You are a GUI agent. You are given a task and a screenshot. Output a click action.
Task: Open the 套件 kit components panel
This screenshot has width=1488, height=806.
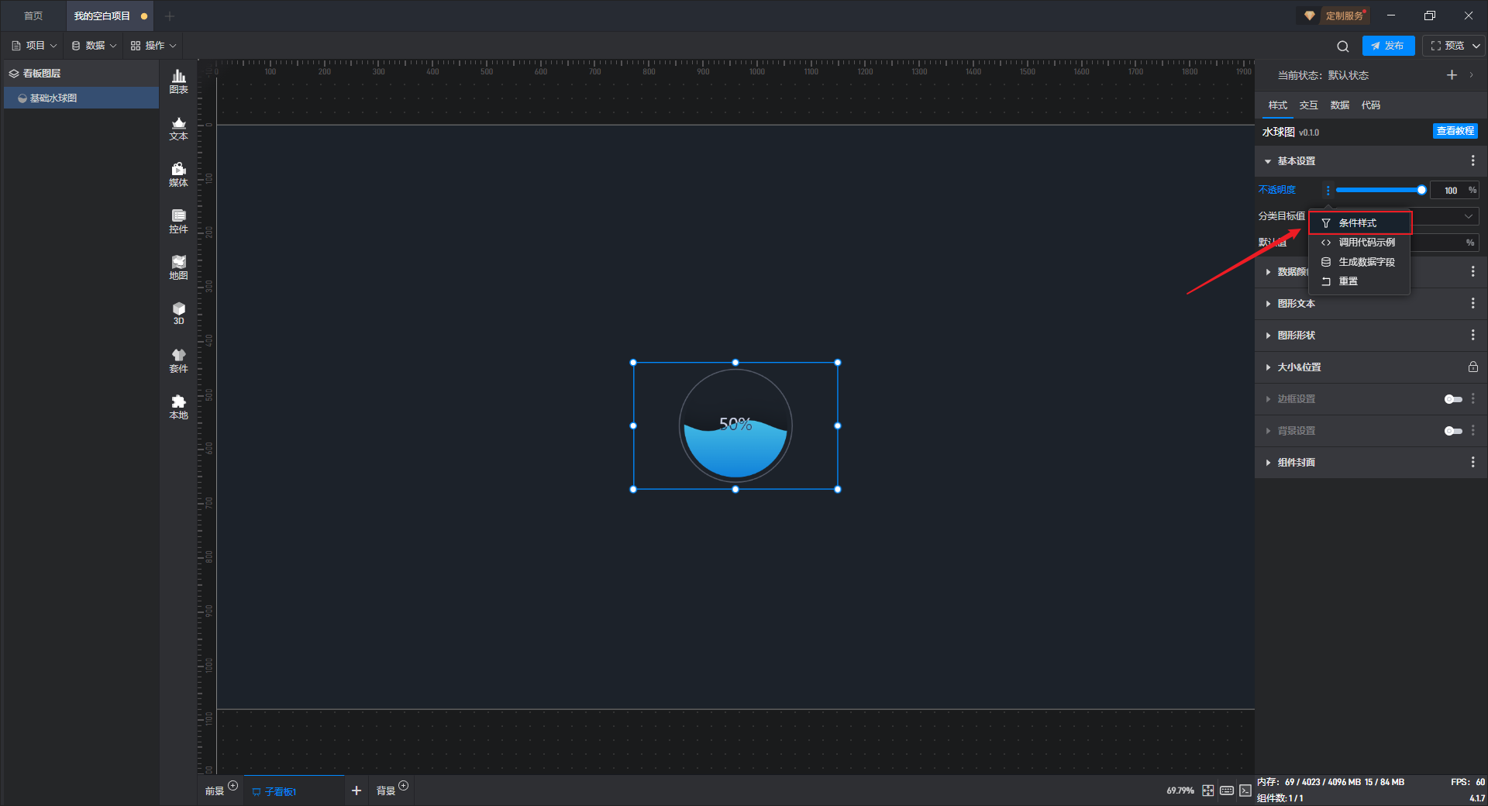pyautogui.click(x=178, y=360)
